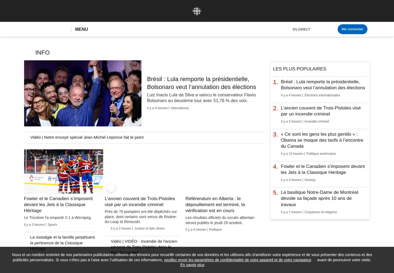
Task: Open La nostalgie et la famille related link
Action: point(62,243)
